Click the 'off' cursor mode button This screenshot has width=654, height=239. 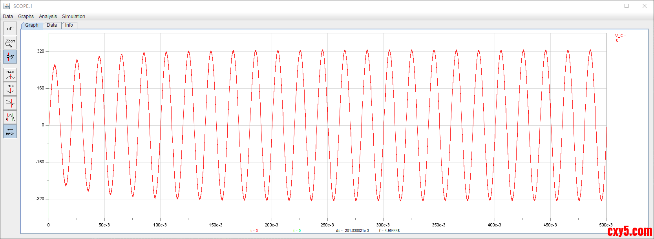pyautogui.click(x=10, y=29)
